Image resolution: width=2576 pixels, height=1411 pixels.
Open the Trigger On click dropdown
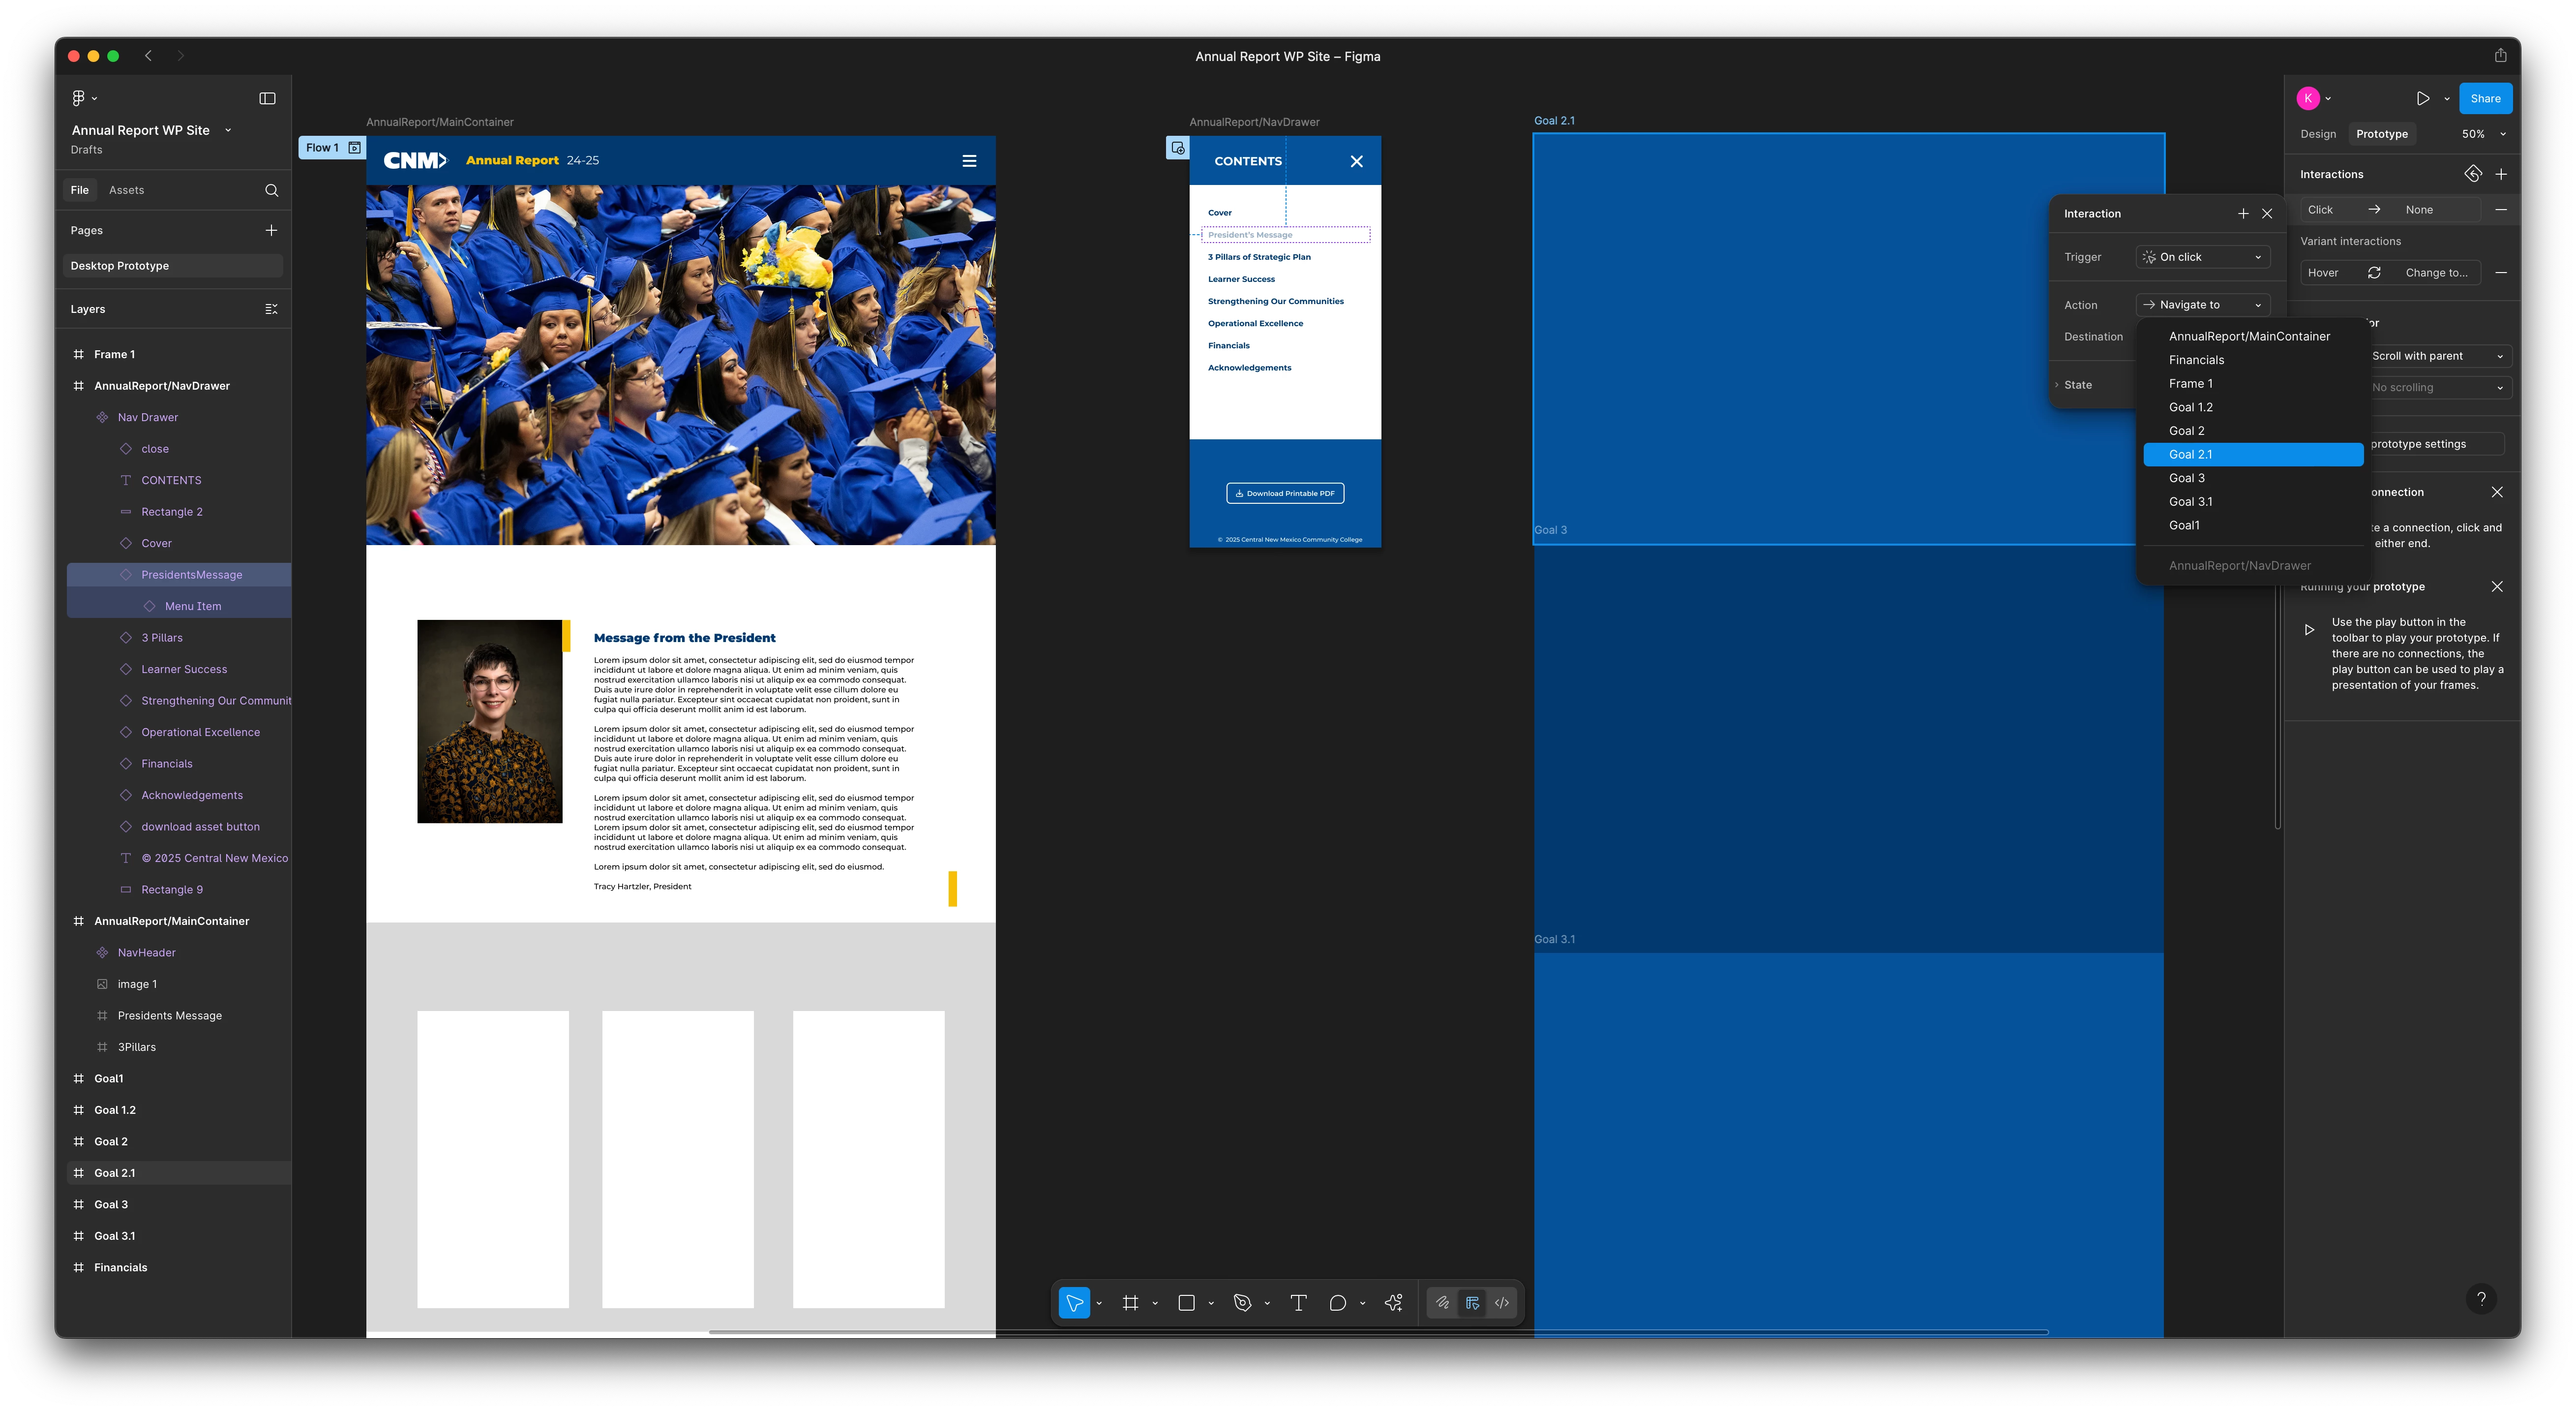point(2203,257)
